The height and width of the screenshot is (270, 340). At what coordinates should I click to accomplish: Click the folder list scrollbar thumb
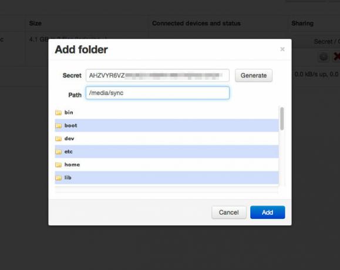(x=282, y=119)
